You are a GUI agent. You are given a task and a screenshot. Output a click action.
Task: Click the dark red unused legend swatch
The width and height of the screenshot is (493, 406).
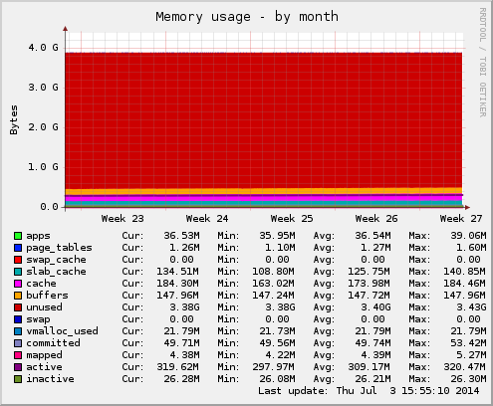click(x=18, y=307)
